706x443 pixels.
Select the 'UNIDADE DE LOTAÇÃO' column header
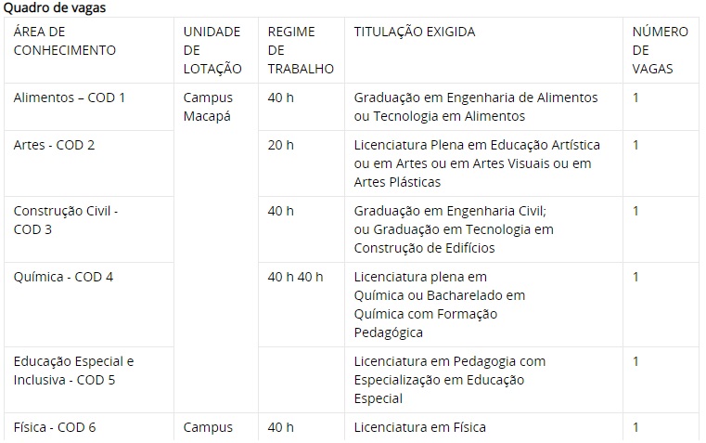[216, 50]
